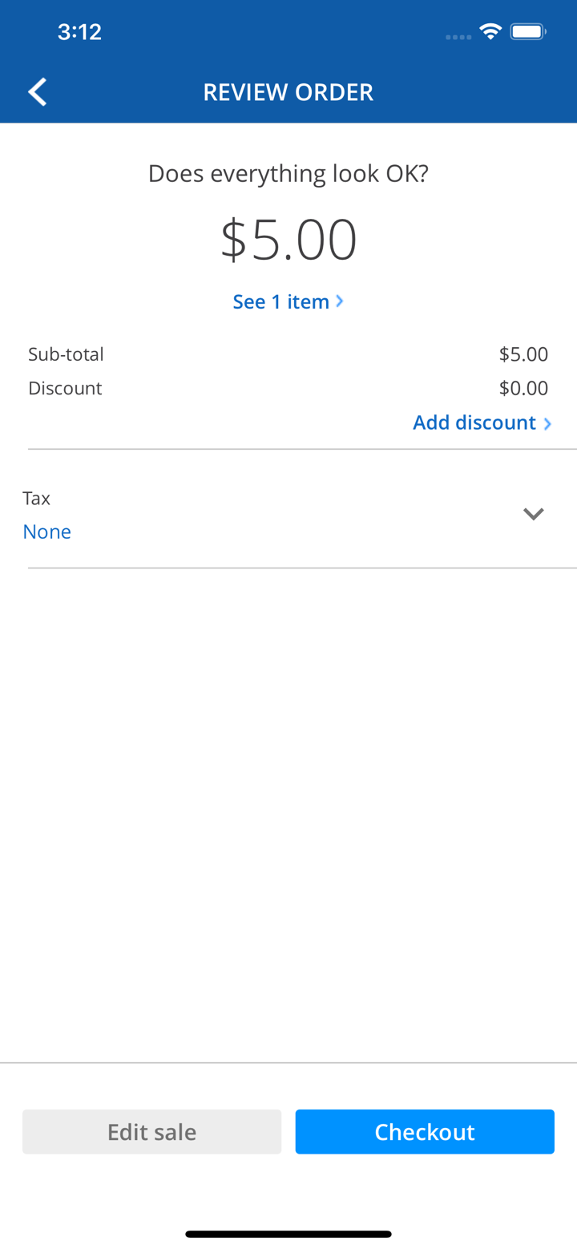Click the cellular signal dots indicator
577x1249 pixels.
click(x=458, y=37)
